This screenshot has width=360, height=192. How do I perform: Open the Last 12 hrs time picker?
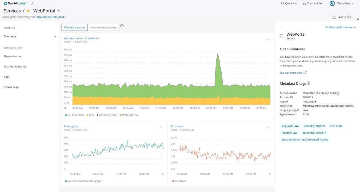click(343, 17)
